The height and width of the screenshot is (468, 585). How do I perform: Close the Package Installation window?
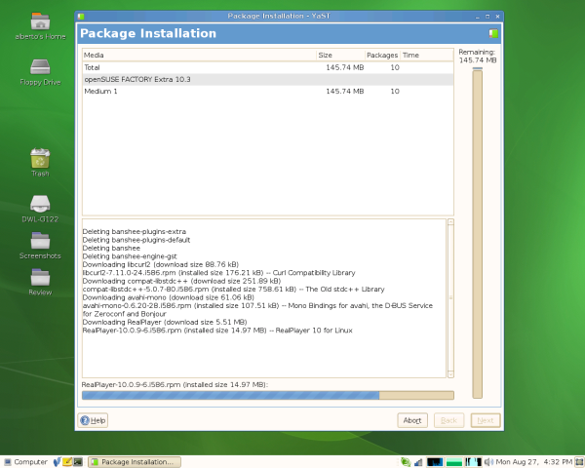[x=497, y=17]
